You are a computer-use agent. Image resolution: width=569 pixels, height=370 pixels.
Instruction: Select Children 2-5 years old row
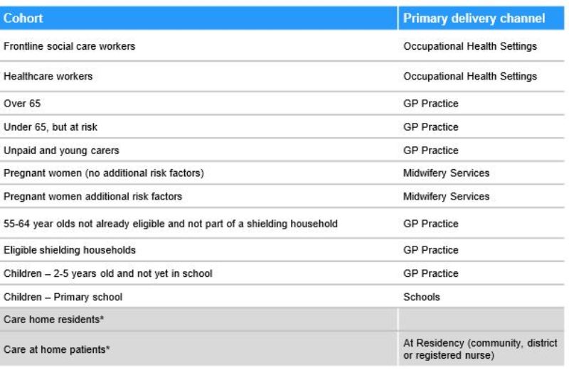(x=282, y=273)
